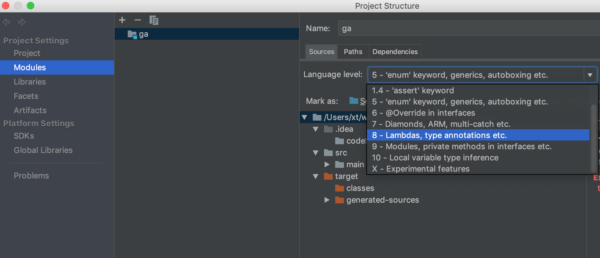
Task: Click the remove module minus icon
Action: [x=138, y=20]
